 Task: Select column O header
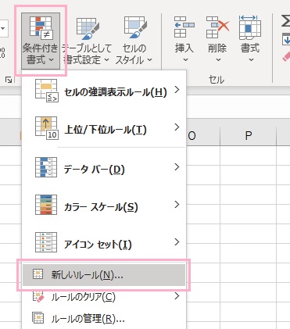pyautogui.click(x=202, y=135)
